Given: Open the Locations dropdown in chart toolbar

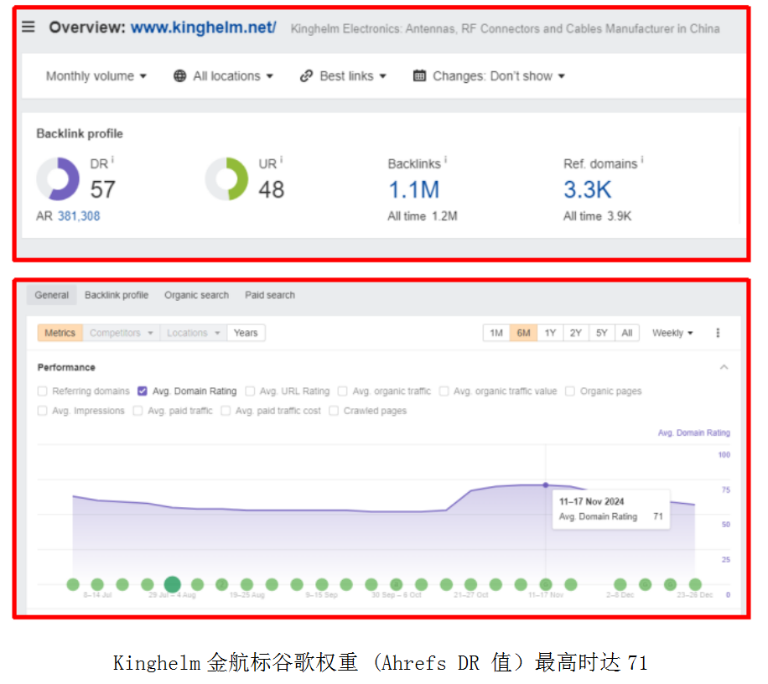Looking at the screenshot, I should coord(193,333).
